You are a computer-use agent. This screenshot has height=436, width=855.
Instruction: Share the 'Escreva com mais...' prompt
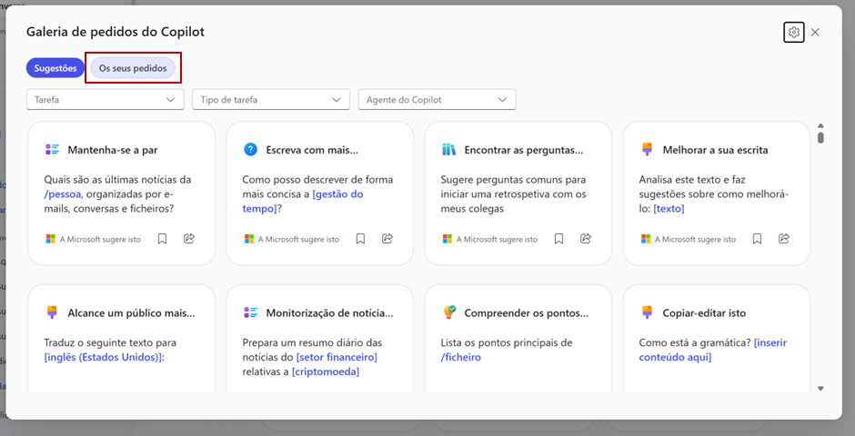[387, 239]
